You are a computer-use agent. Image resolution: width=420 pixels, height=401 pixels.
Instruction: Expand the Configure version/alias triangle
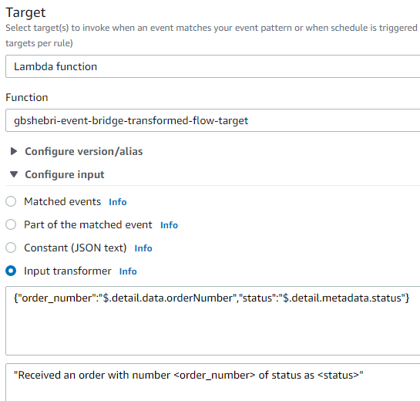[14, 151]
